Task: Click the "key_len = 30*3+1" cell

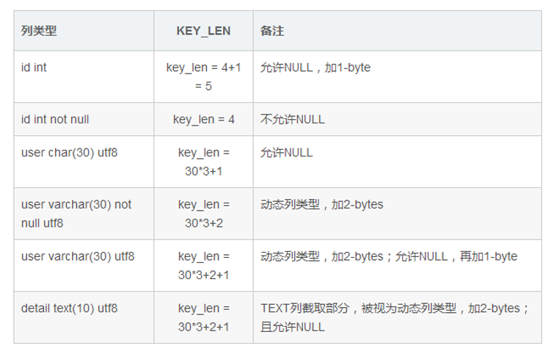Action: [203, 162]
